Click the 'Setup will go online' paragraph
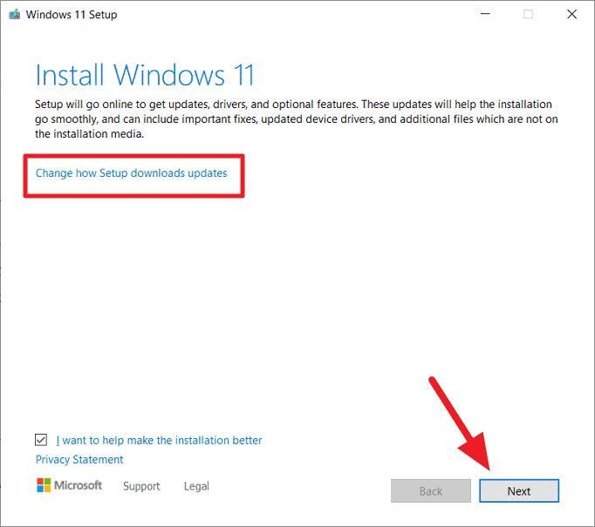The image size is (595, 527). pyautogui.click(x=297, y=119)
